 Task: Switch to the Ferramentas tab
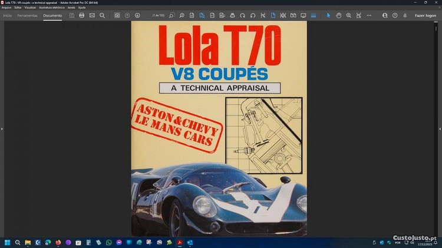click(x=27, y=15)
